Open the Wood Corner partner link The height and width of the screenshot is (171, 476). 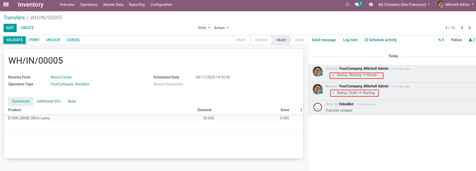pyautogui.click(x=61, y=77)
